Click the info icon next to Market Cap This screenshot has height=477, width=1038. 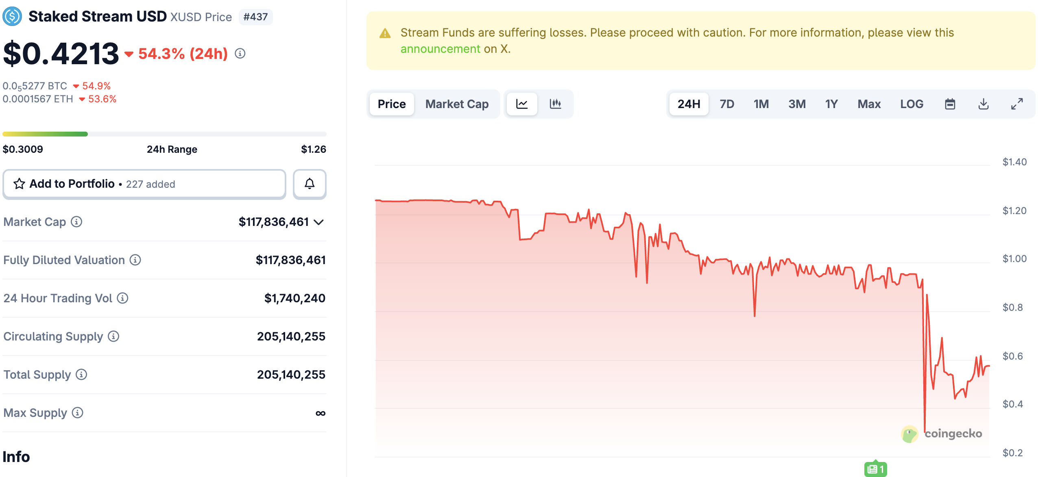click(x=76, y=222)
